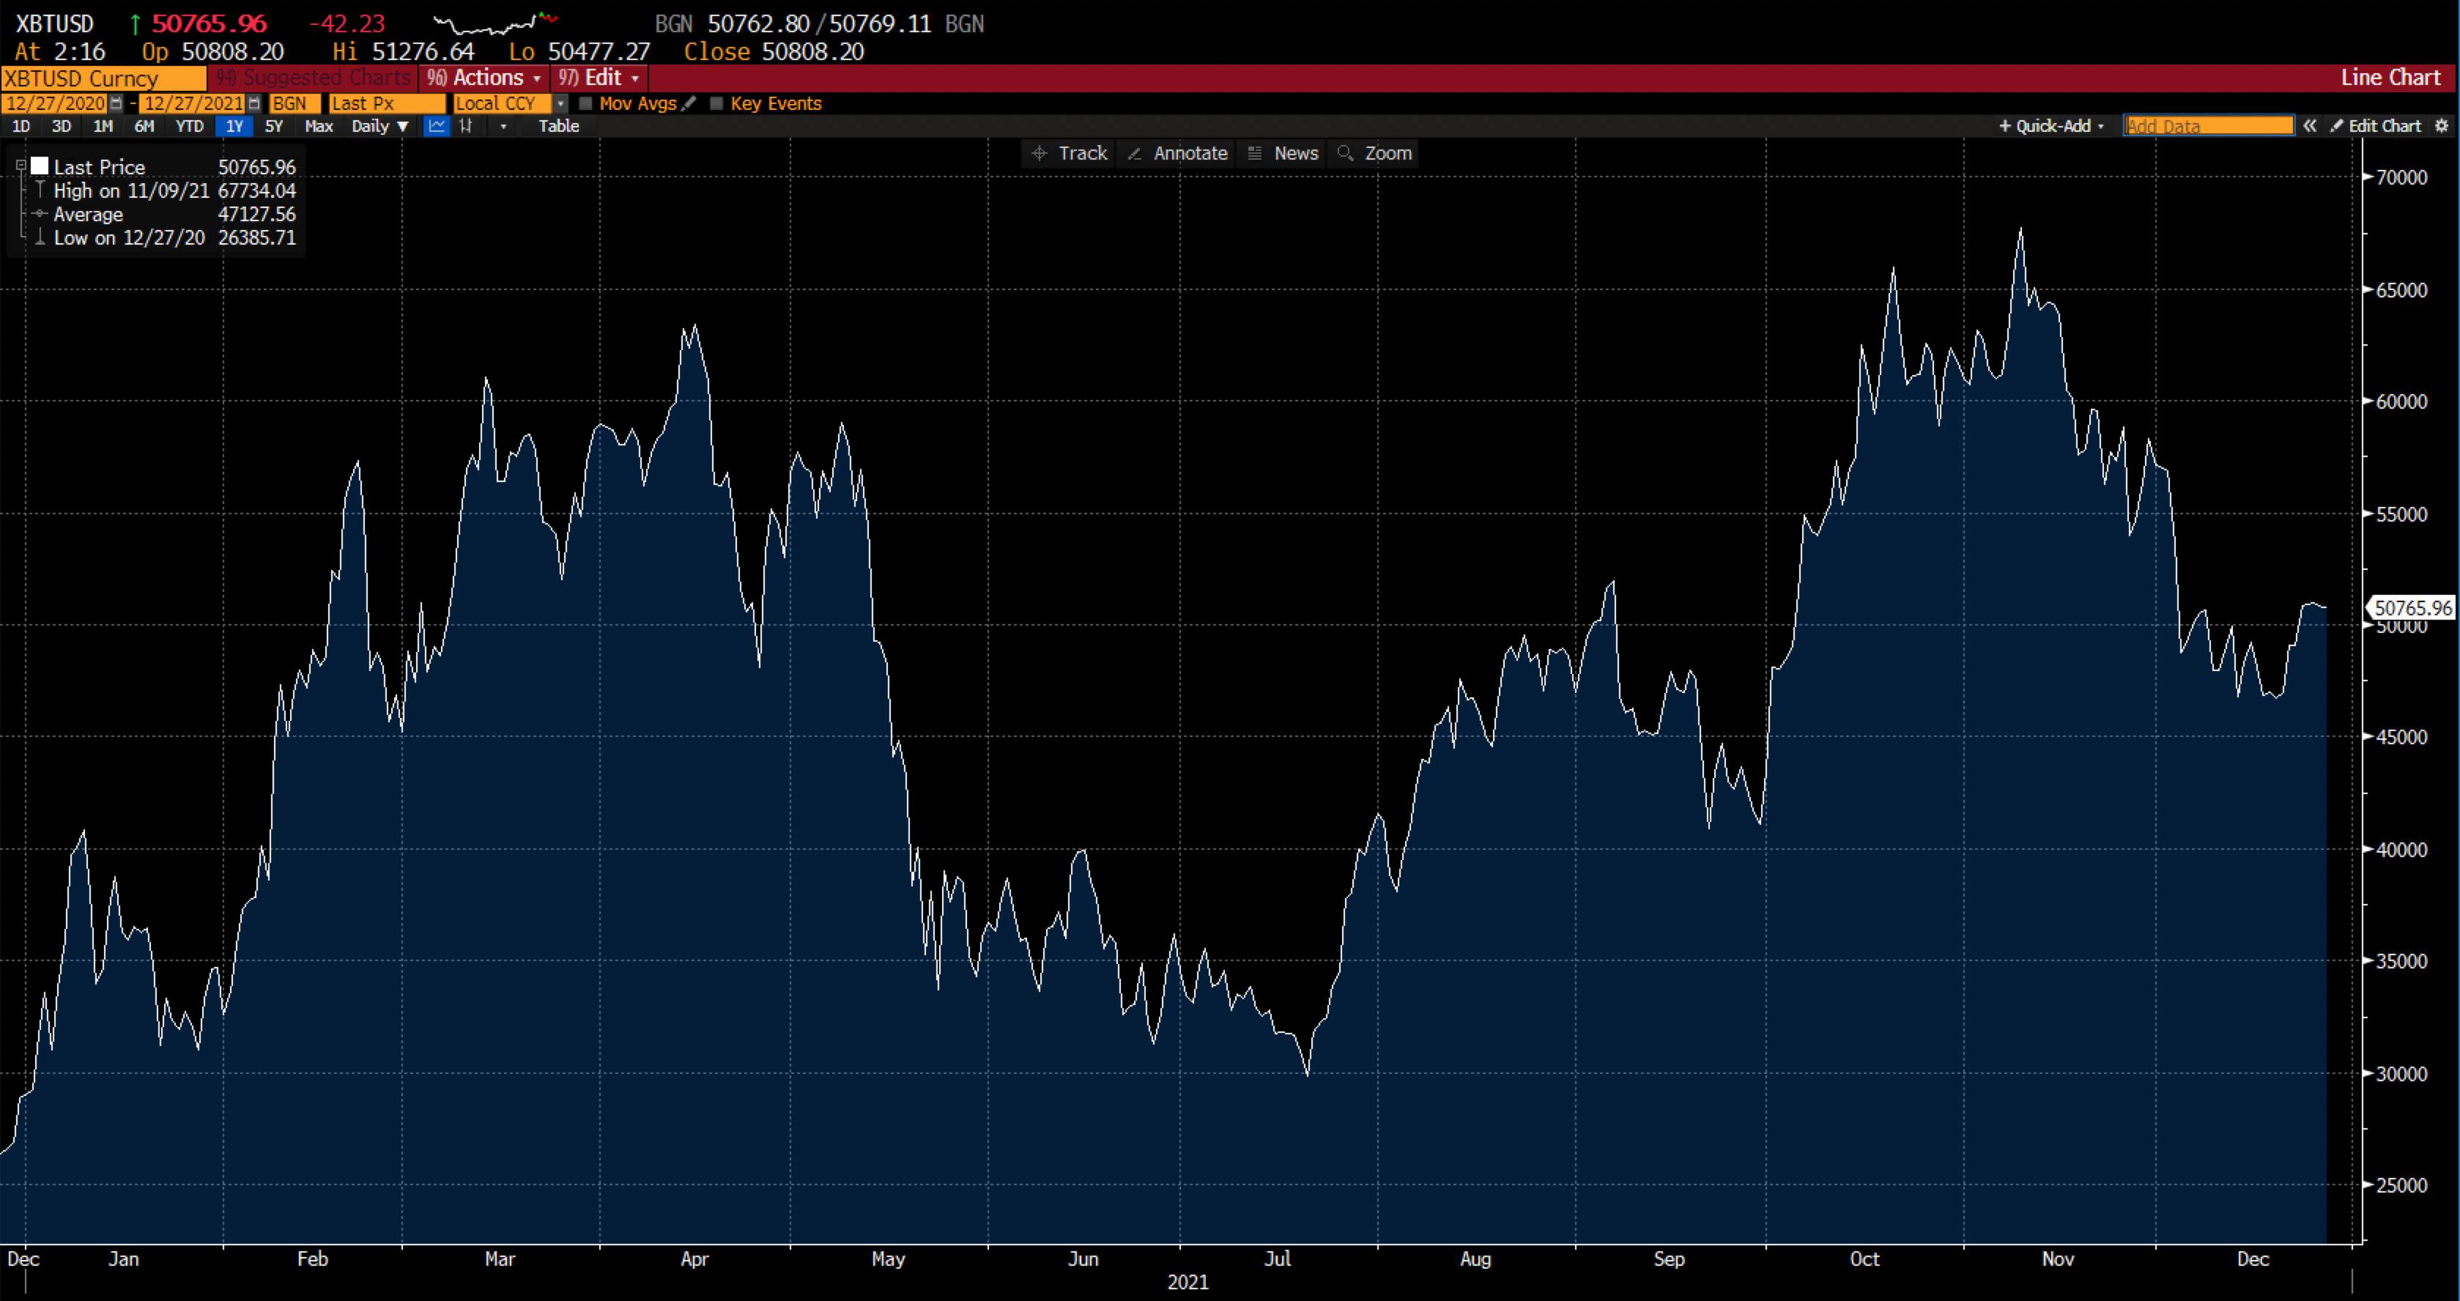Select the Track crosshair tool
2460x1301 pixels.
click(1069, 153)
